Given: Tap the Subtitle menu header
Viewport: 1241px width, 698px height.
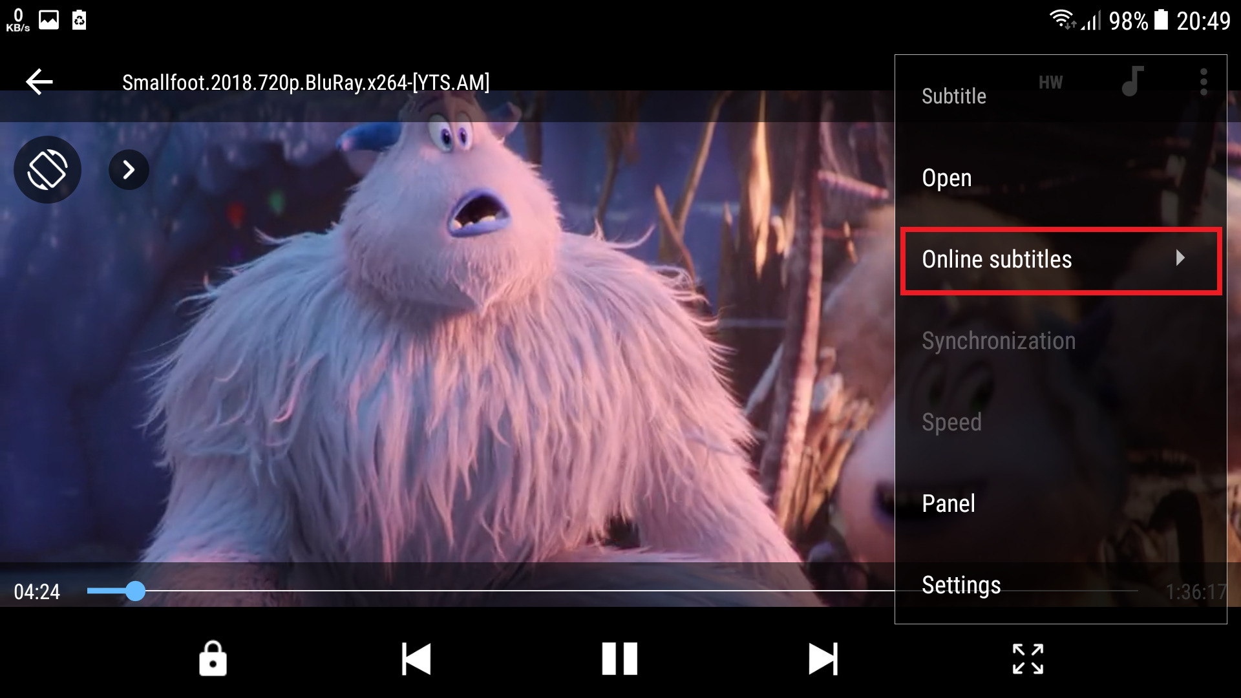Looking at the screenshot, I should pyautogui.click(x=953, y=96).
